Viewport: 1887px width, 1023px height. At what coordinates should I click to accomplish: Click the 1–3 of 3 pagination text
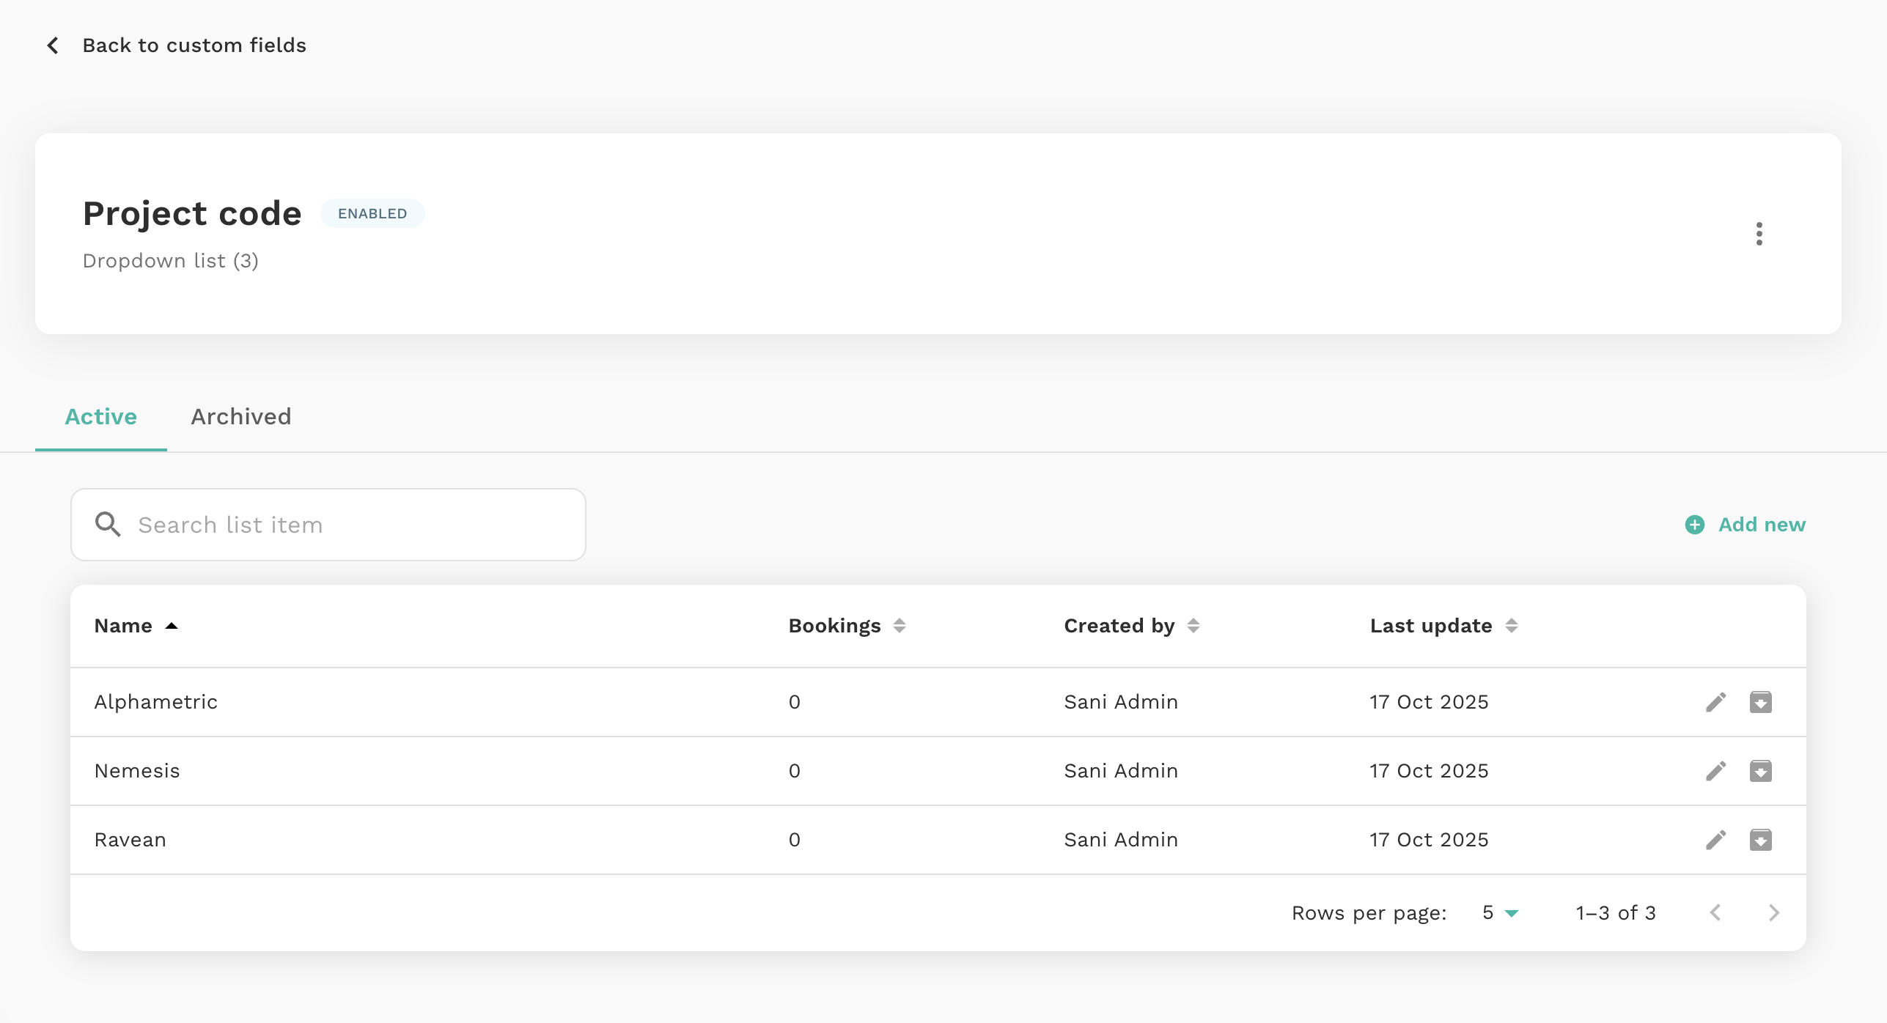click(x=1616, y=913)
